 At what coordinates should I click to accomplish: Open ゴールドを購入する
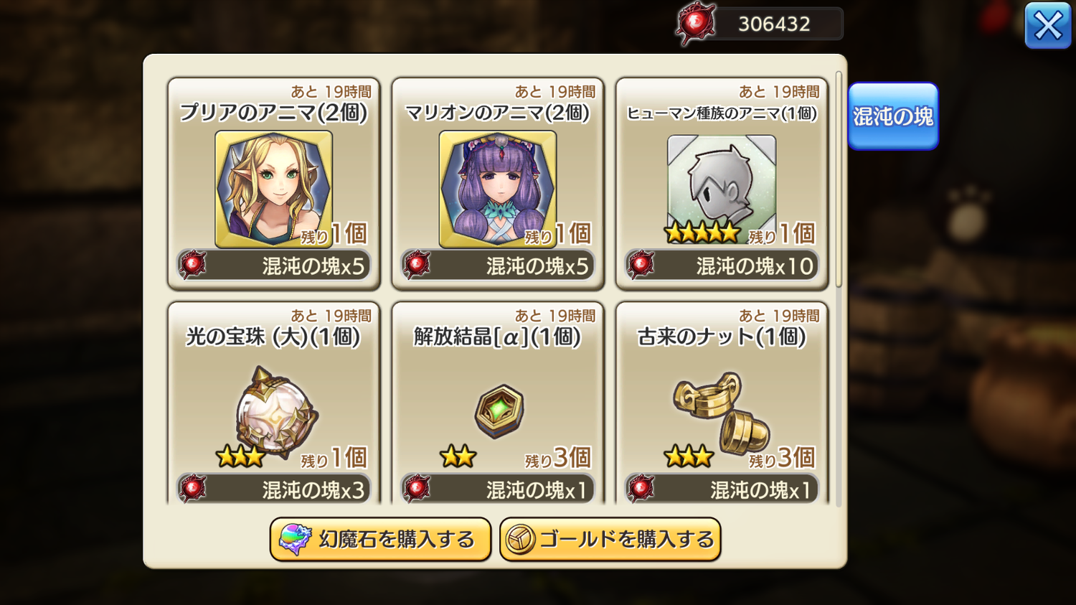(x=610, y=539)
